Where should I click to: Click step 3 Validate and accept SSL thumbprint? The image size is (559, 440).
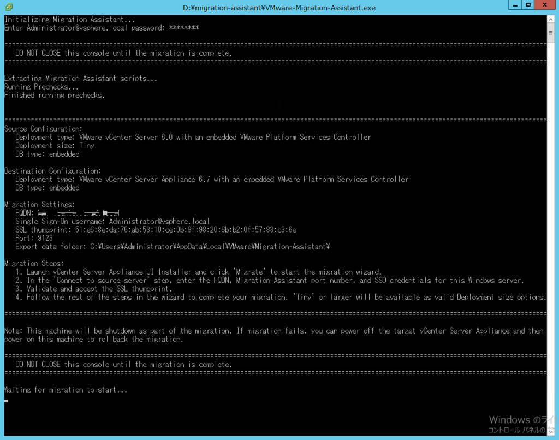click(94, 289)
